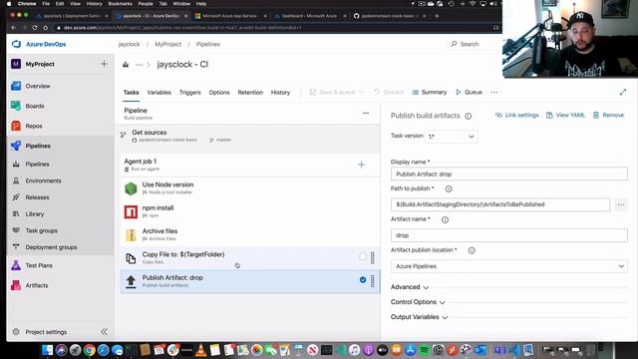This screenshot has height=359, width=638.
Task: Select Agent job 1 row
Action: coord(250,165)
